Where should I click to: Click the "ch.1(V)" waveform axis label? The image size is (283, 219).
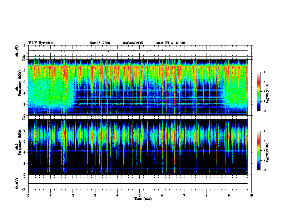point(17,51)
